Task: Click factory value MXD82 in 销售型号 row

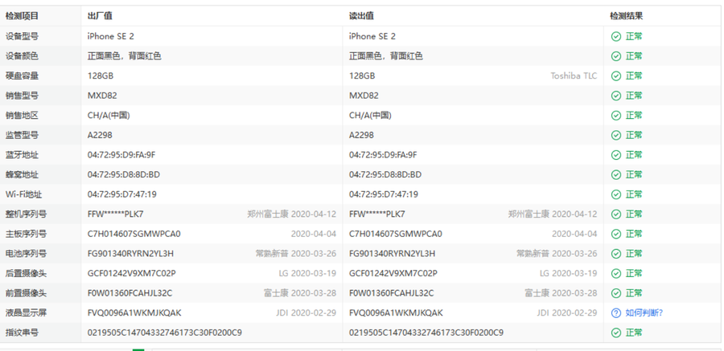Action: (102, 96)
